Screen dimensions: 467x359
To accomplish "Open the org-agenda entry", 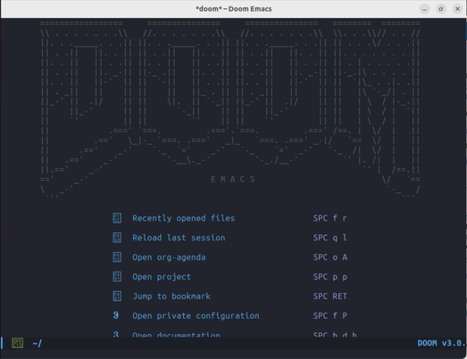I will point(169,257).
